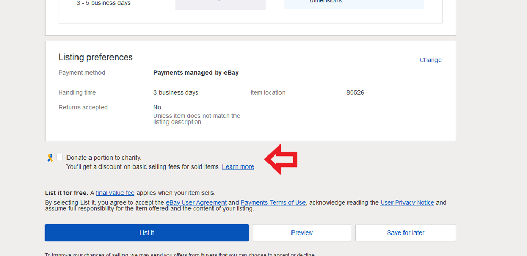Viewport: 527px width, 256px height.
Task: Click the Returns accepted label
Action: tap(83, 107)
